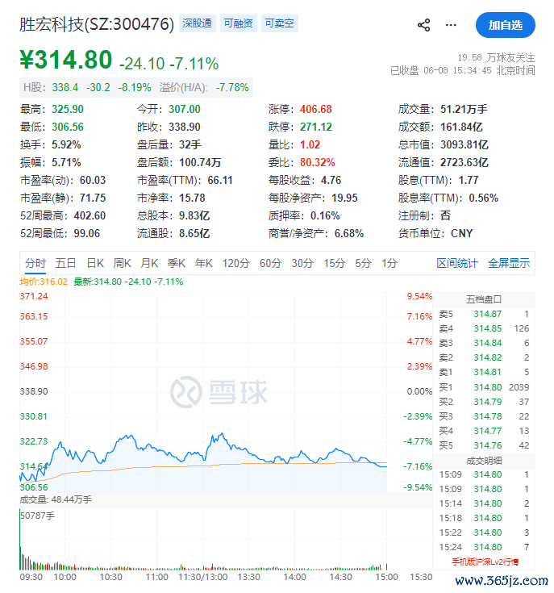The image size is (554, 593).
Task: Open the 月K chart tab
Action: click(149, 263)
